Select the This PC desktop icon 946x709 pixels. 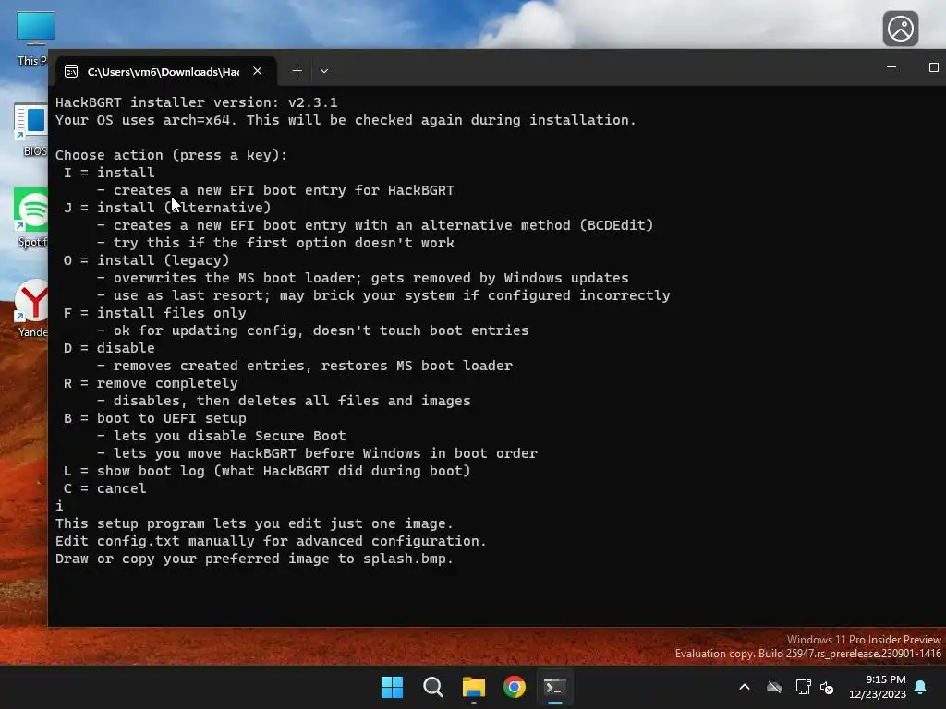tap(32, 38)
